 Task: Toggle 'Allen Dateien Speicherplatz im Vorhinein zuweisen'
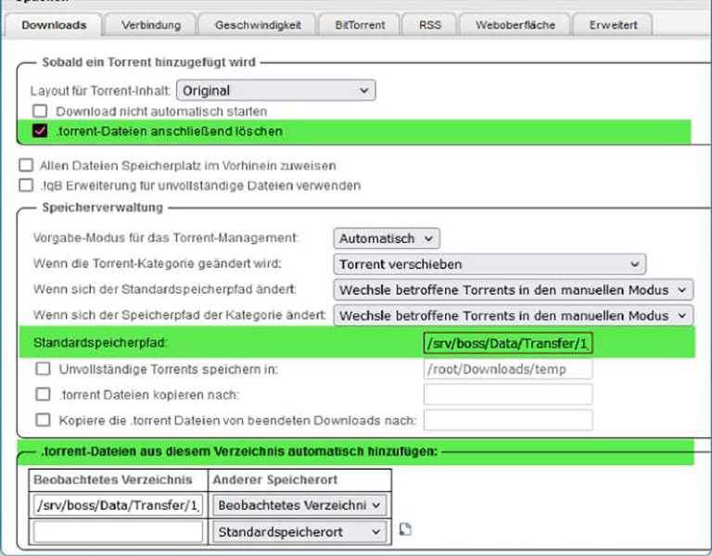pyautogui.click(x=26, y=166)
